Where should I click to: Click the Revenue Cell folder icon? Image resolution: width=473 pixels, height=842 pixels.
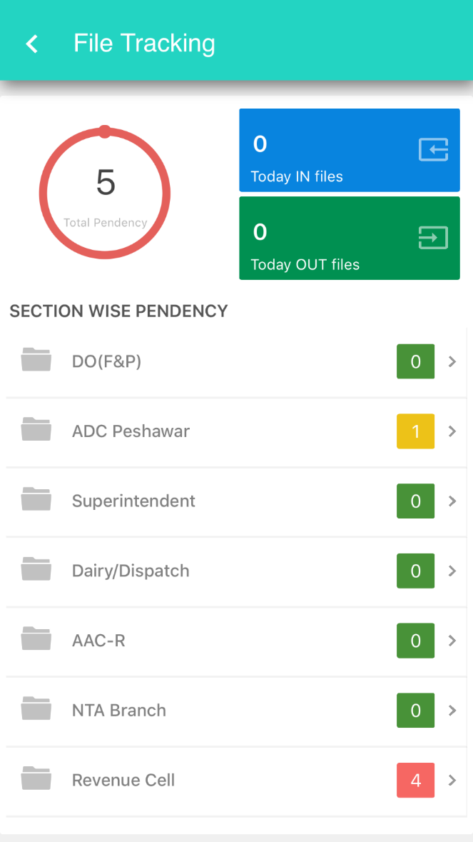[x=36, y=779]
